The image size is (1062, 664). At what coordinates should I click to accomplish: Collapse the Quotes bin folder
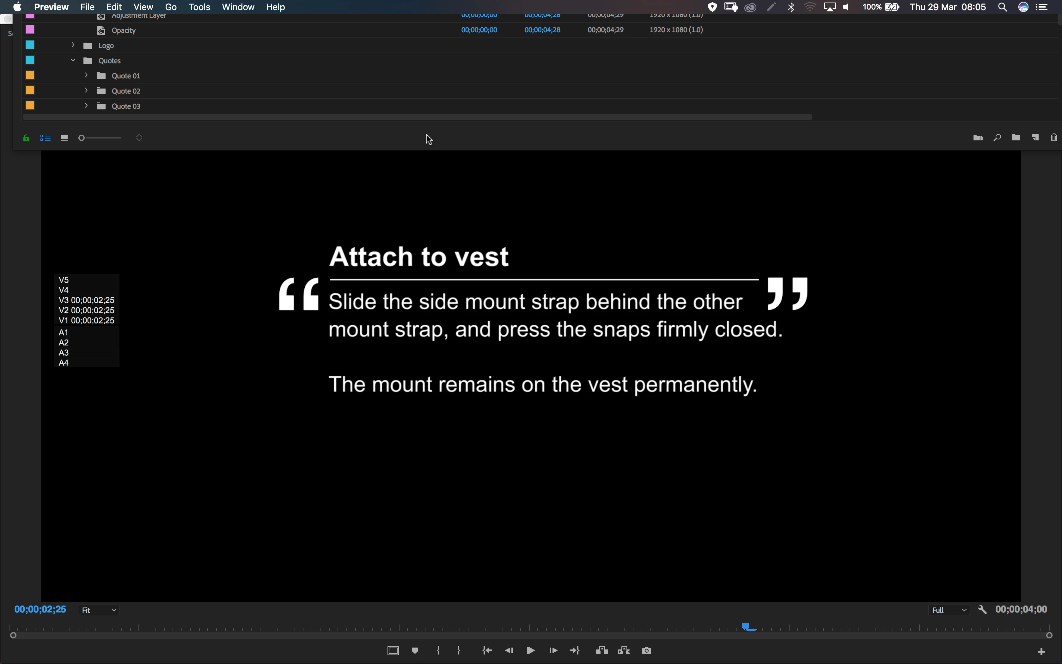tap(73, 60)
